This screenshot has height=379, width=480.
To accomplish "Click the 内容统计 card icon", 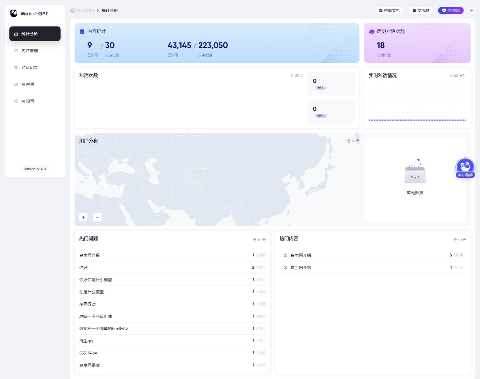I will tap(82, 31).
